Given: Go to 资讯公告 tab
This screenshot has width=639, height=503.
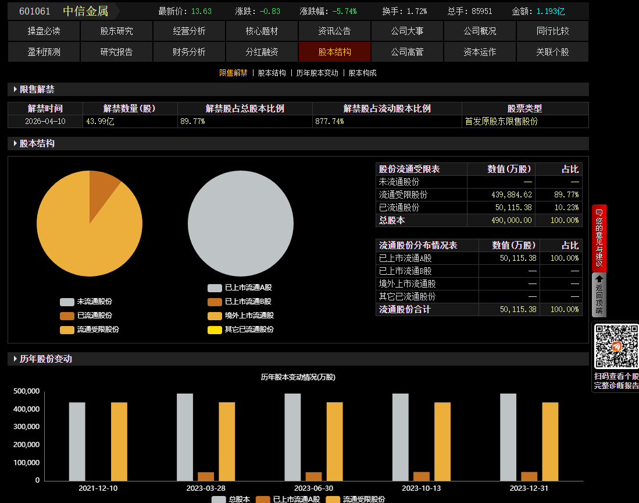Looking at the screenshot, I should [x=334, y=31].
